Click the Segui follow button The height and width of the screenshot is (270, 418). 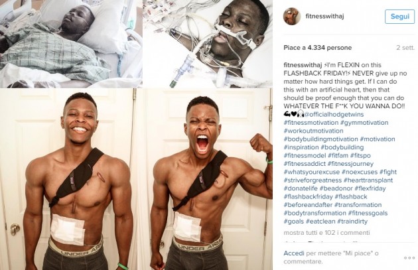click(399, 17)
